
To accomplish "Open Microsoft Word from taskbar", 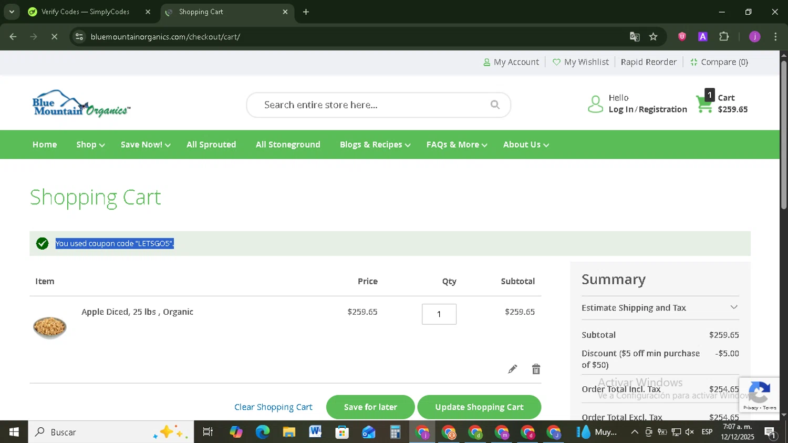I will tap(315, 432).
